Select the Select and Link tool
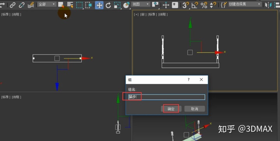 tap(12, 5)
